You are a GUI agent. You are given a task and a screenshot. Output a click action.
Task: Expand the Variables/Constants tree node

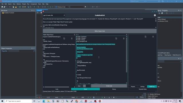point(1,13)
